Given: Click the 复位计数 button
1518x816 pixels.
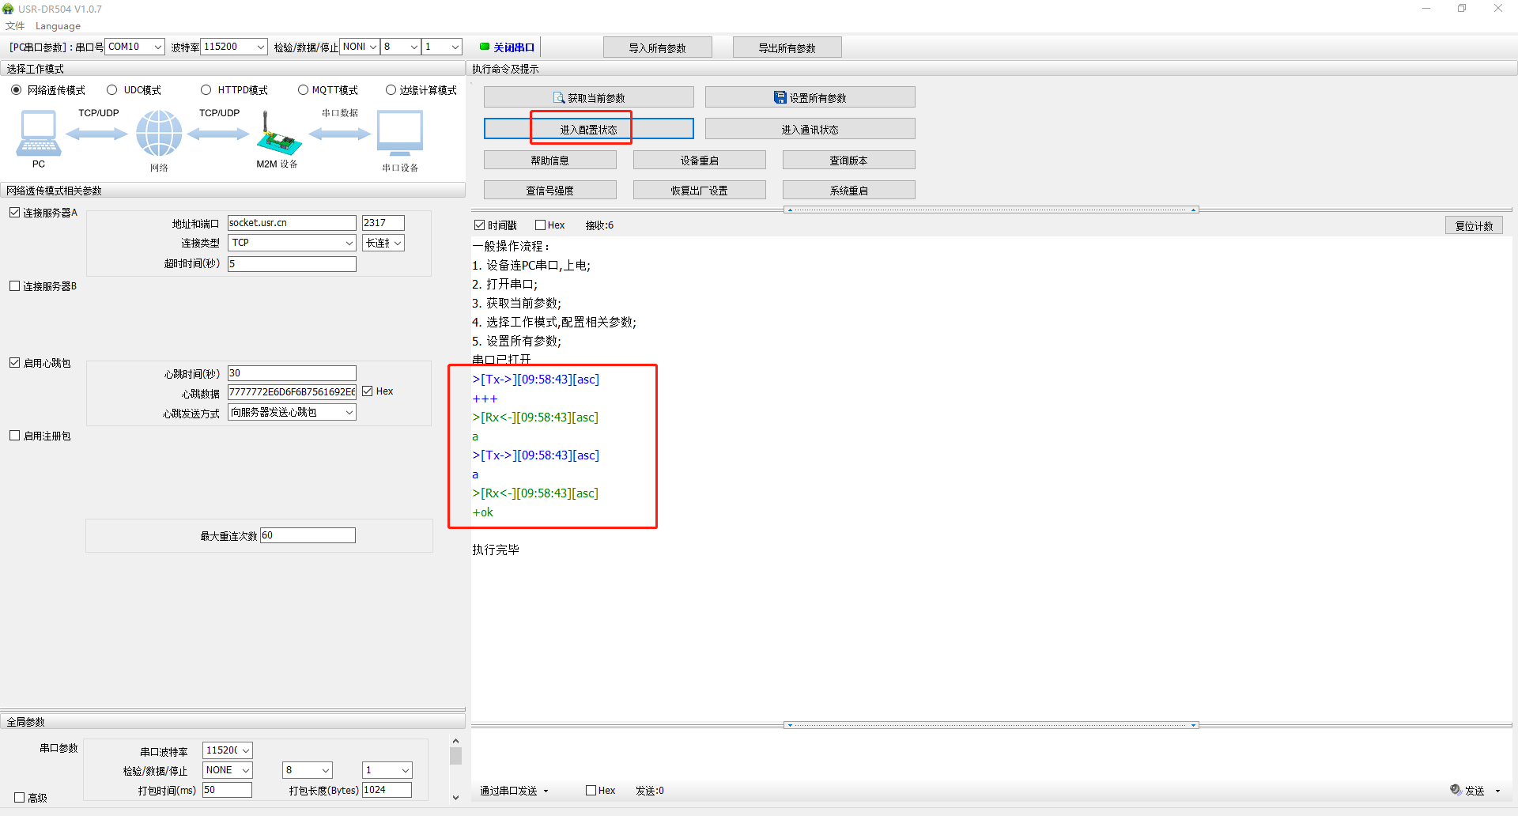Looking at the screenshot, I should click(x=1474, y=225).
